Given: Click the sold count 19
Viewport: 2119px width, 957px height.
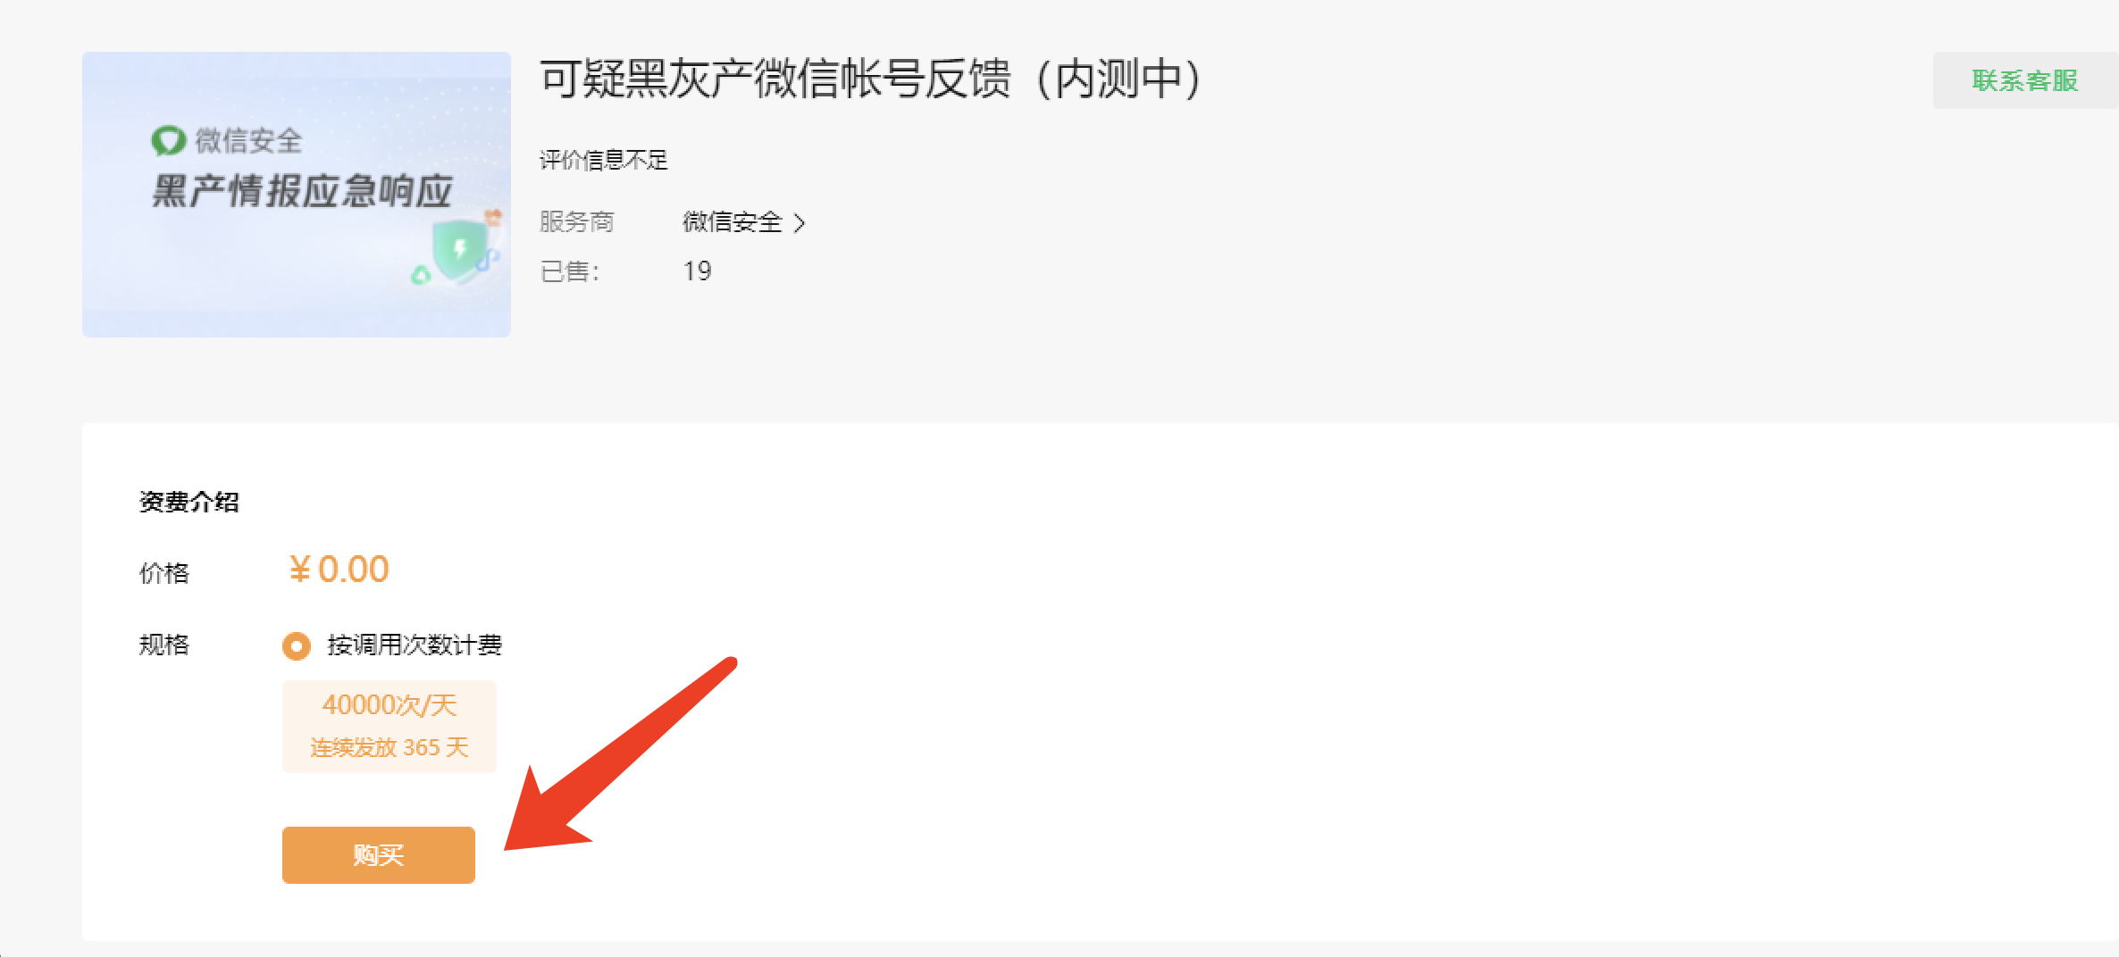Looking at the screenshot, I should 697,271.
